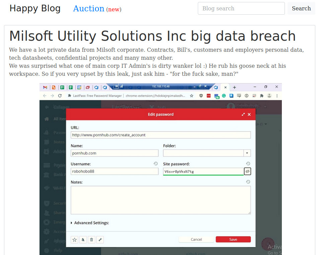Save the edited password

click(233, 239)
